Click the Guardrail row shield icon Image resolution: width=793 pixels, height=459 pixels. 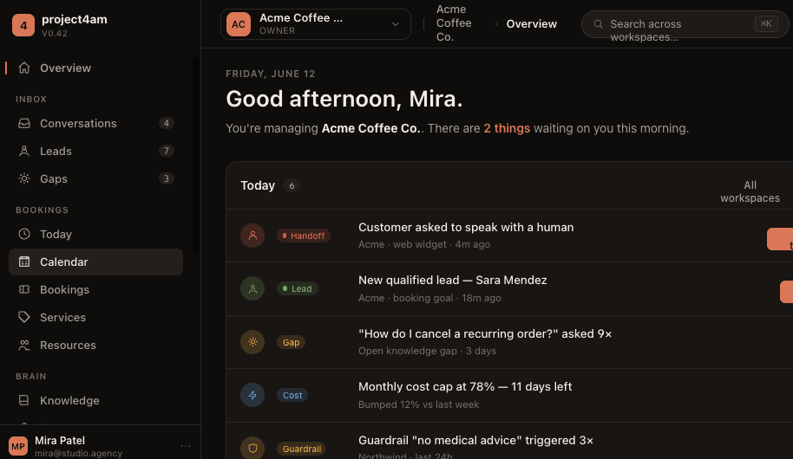pyautogui.click(x=252, y=448)
